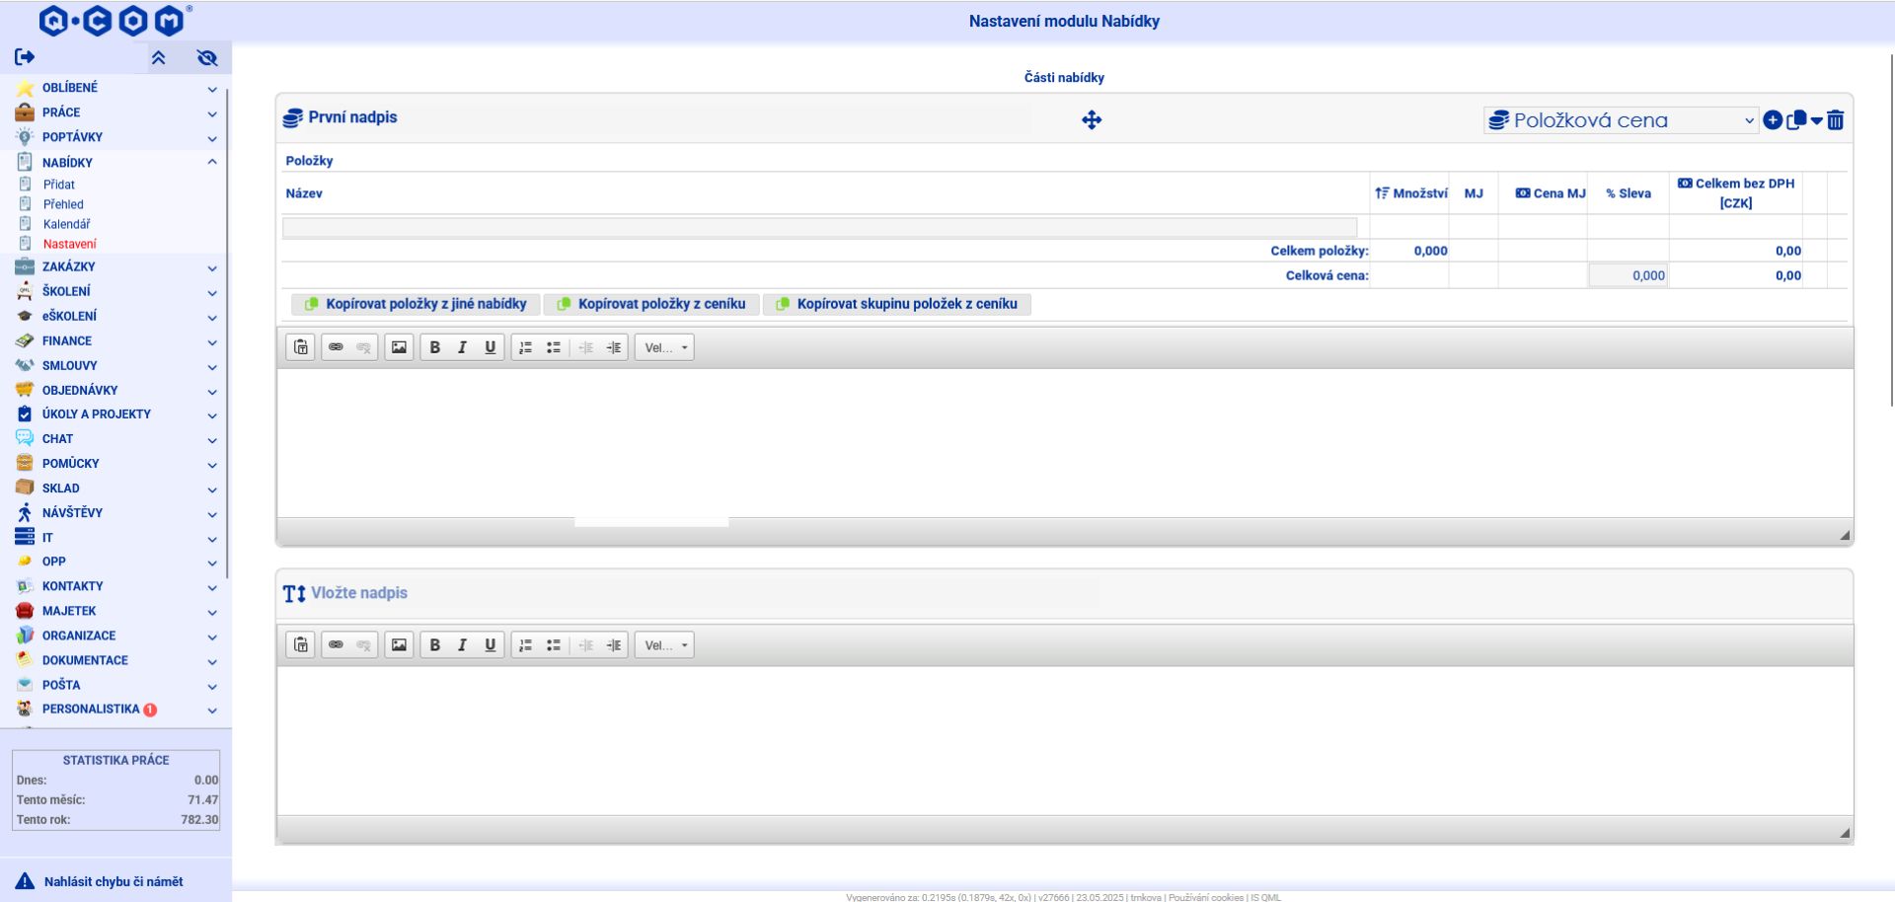Toggle bold in first editor
This screenshot has height=902, width=1895.
(x=434, y=347)
